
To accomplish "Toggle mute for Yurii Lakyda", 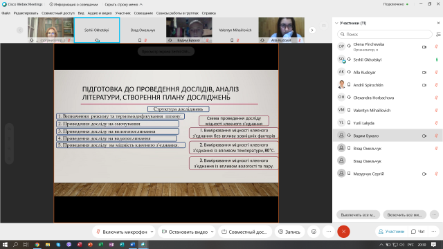I will pyautogui.click(x=437, y=123).
